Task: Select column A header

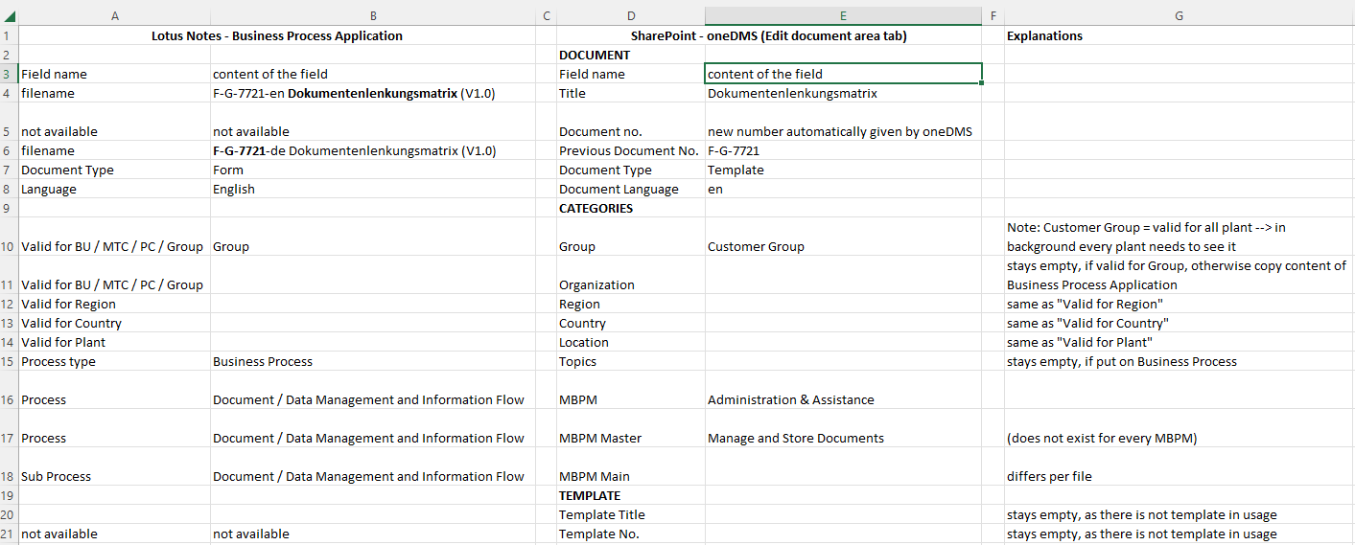Action: (114, 16)
